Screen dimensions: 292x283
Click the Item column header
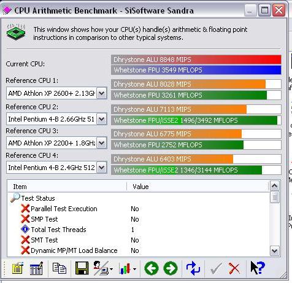67,187
